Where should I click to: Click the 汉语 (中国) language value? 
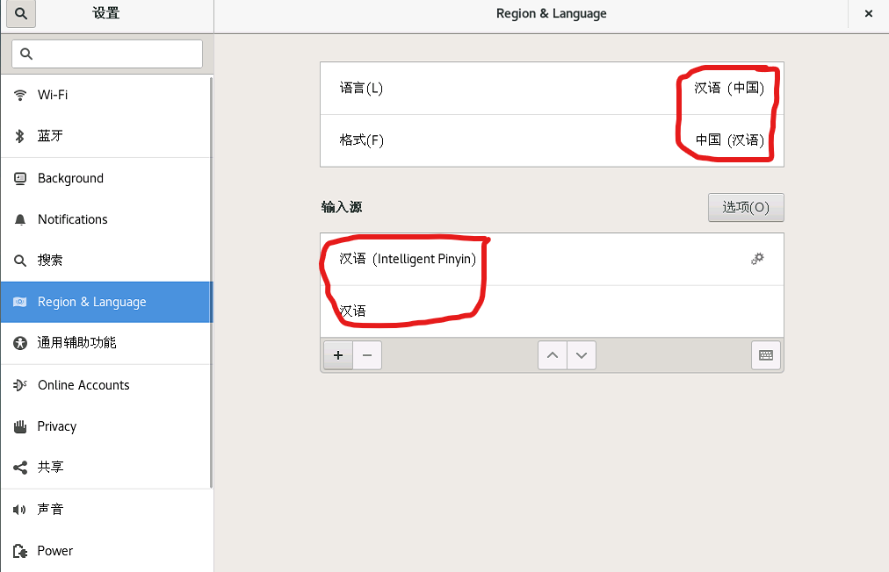point(729,89)
